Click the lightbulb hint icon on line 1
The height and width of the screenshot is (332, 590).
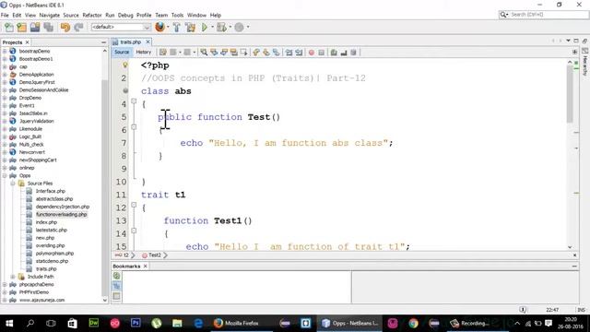(x=125, y=65)
